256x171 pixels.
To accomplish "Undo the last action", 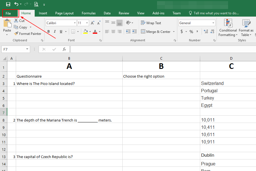I will (x=16, y=4).
